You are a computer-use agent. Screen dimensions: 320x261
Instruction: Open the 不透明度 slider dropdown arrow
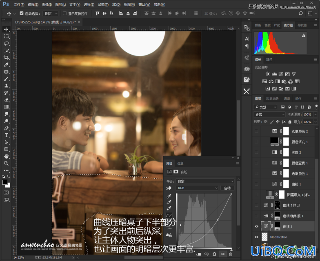tap(316, 115)
